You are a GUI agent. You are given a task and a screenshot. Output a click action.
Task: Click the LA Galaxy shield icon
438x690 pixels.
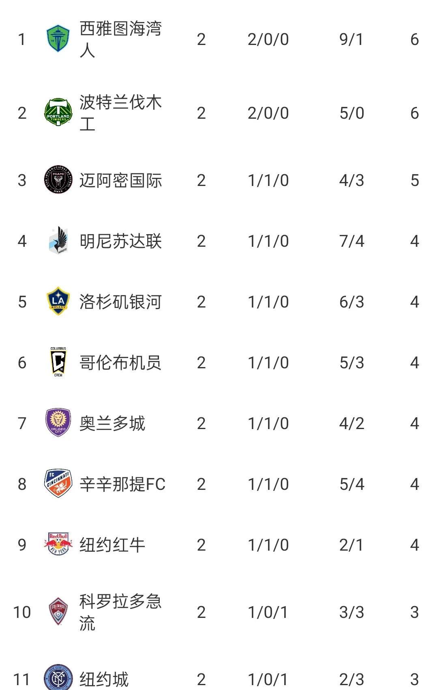pos(58,301)
